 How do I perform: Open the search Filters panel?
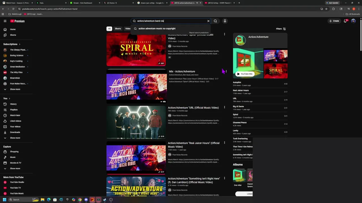(281, 29)
